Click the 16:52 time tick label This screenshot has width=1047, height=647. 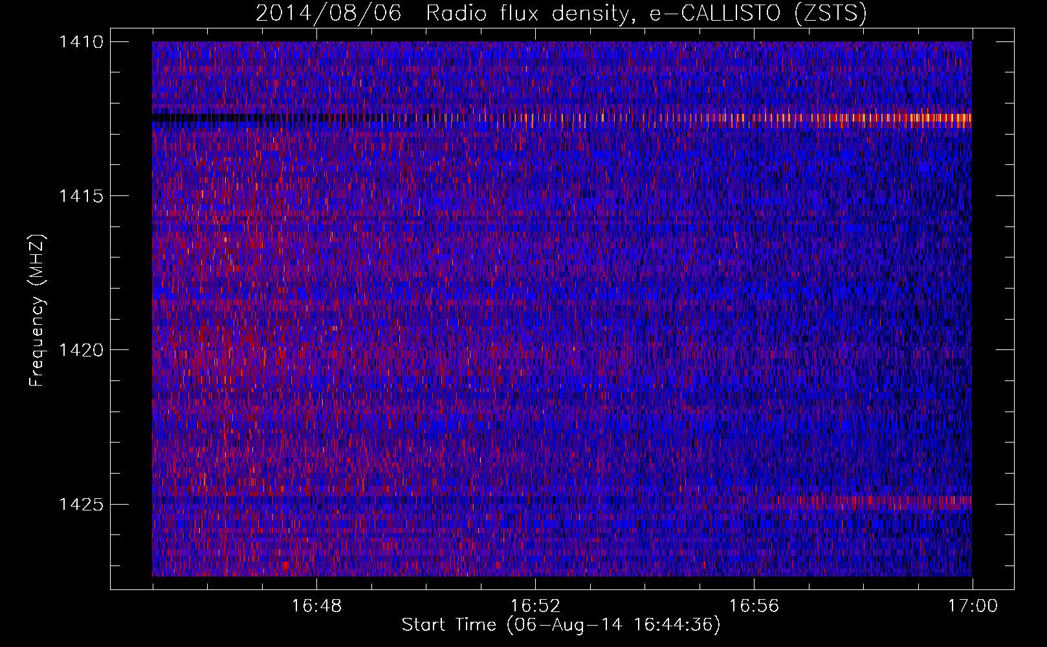pos(535,606)
